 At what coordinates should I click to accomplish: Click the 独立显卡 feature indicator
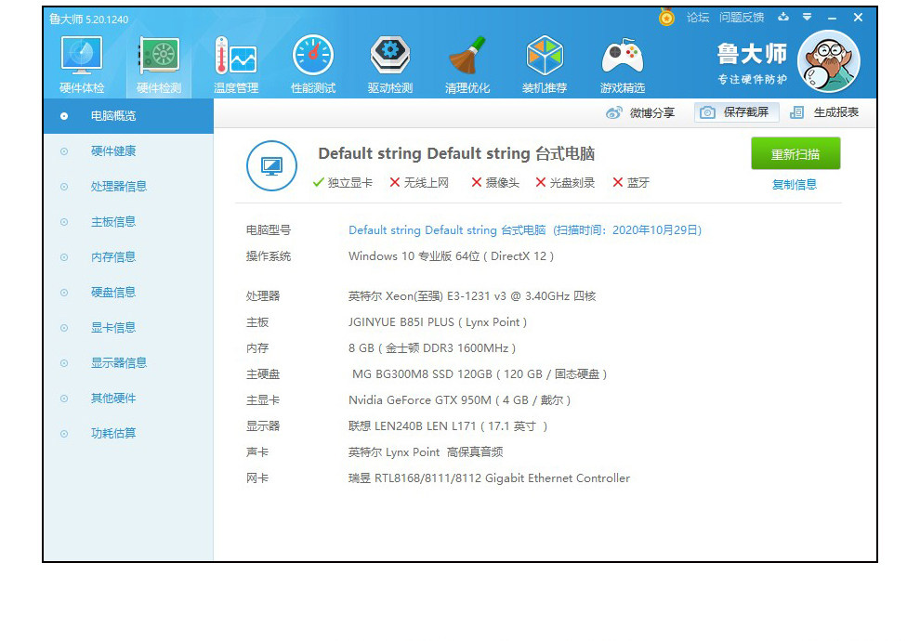coord(343,183)
